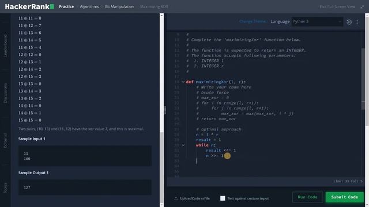The image size is (369, 207).
Task: Open the Editorial side tab
Action: pyautogui.click(x=5, y=140)
